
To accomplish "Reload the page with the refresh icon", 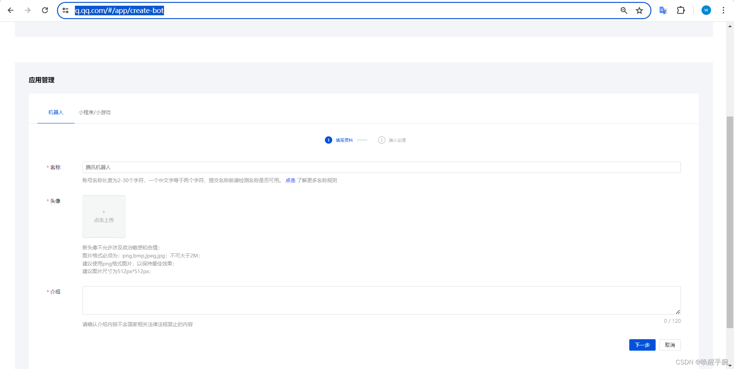I will [x=45, y=10].
